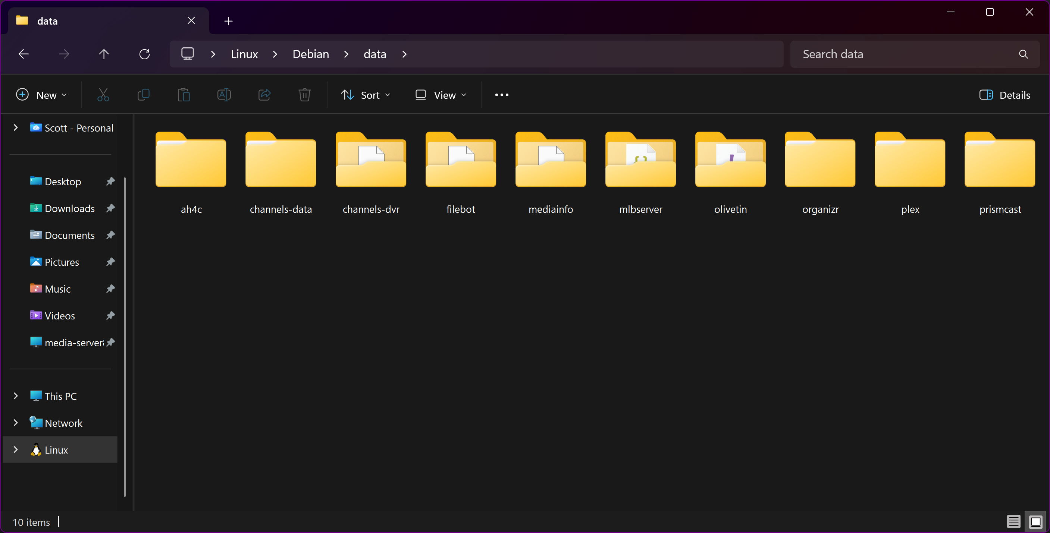Image resolution: width=1050 pixels, height=533 pixels.
Task: Refresh the current folder view
Action: 144,54
